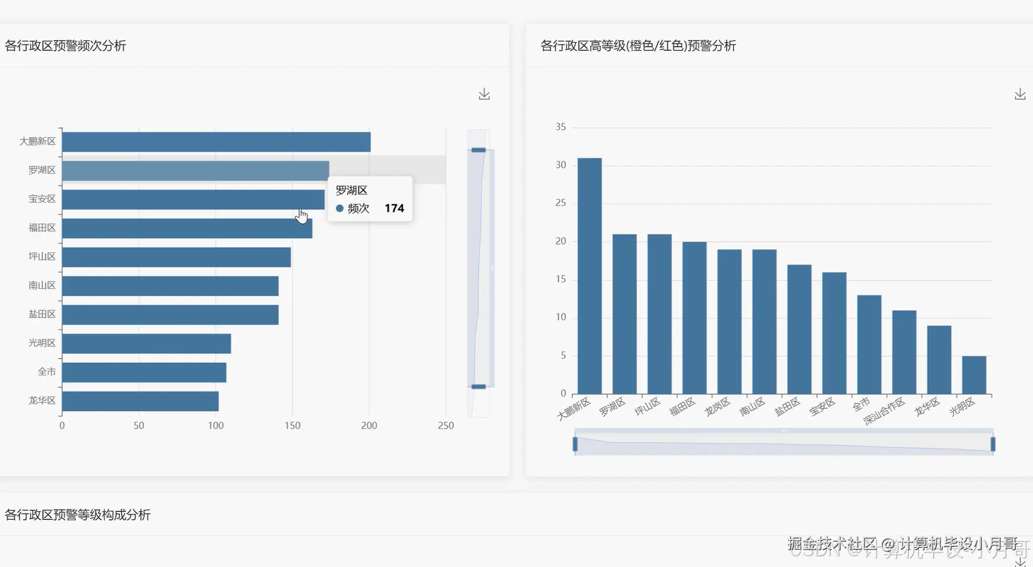
Task: Select the 坪山区 column in the high-level chart
Action: click(x=660, y=314)
